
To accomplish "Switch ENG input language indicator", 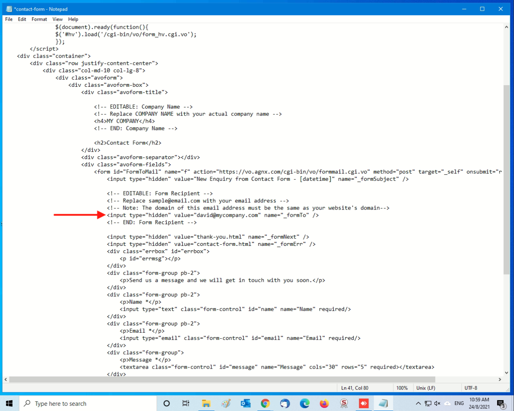I will (x=459, y=403).
